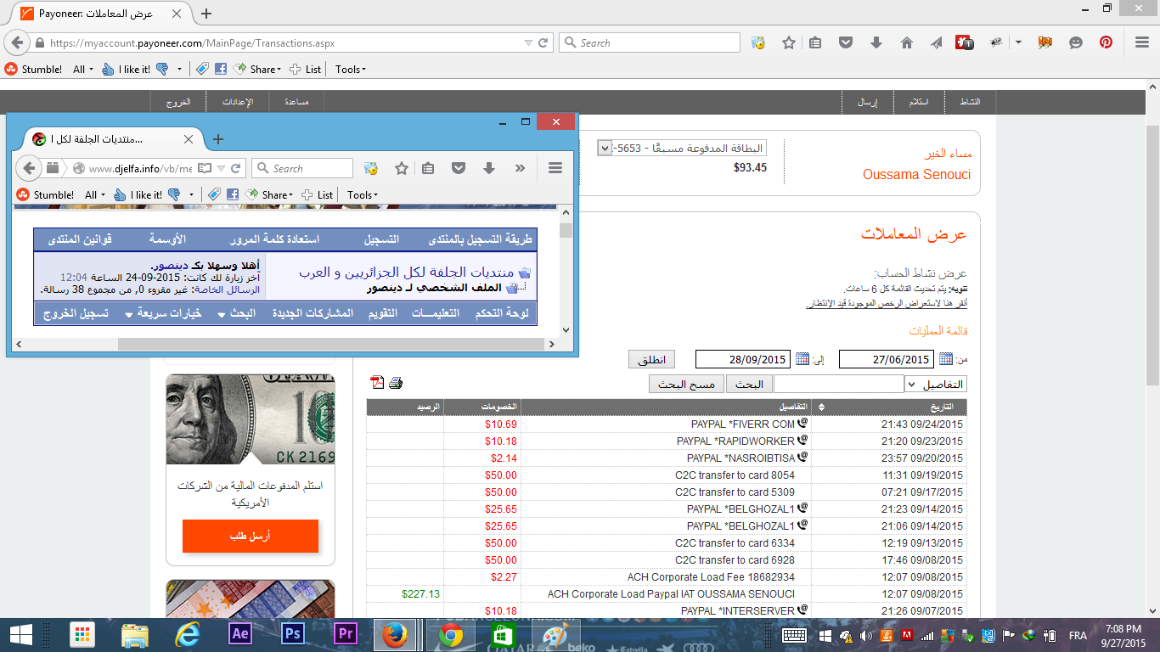Print the transactions list icon
Screen dimensions: 1160x652
pyautogui.click(x=396, y=383)
